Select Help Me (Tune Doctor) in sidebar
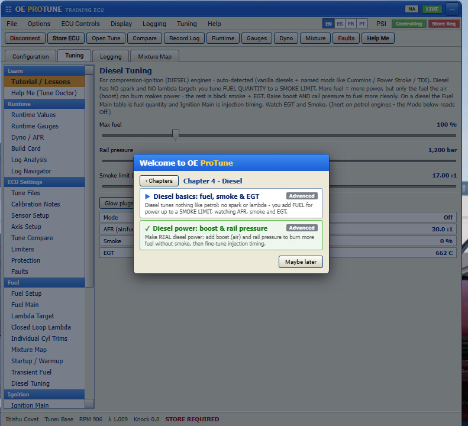The width and height of the screenshot is (468, 426). [44, 93]
